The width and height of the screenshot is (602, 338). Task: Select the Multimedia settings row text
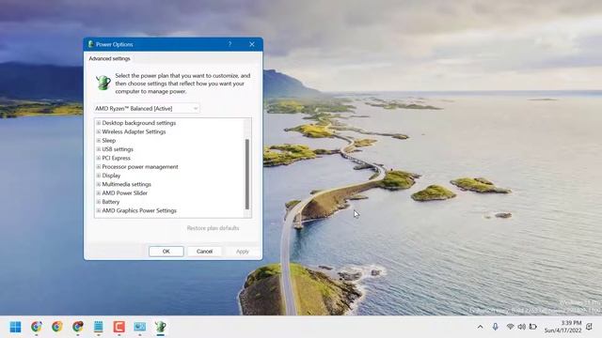pyautogui.click(x=126, y=184)
